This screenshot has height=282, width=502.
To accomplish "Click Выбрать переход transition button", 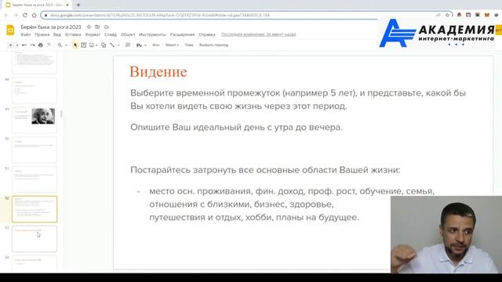I will [x=213, y=45].
